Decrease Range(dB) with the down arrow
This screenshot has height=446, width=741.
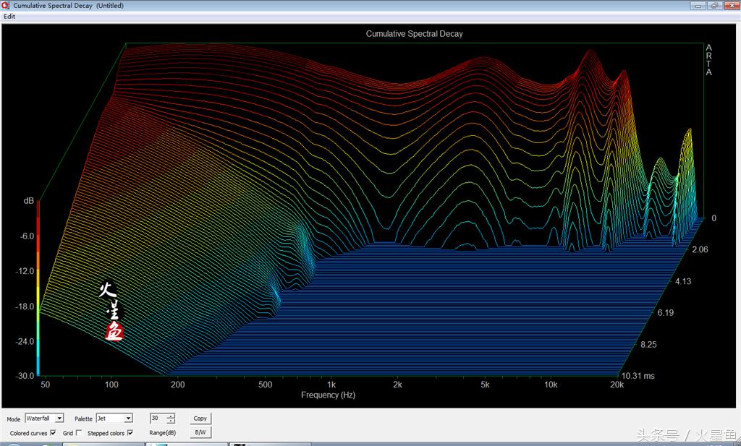(171, 421)
